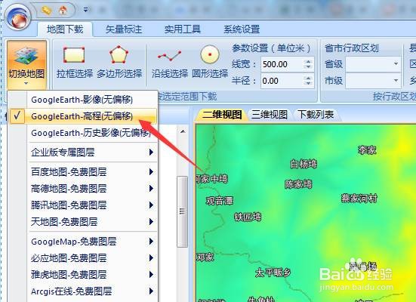Screen dimensions: 416x302
Task: Increase 半径 with the up spinner
Action: point(308,78)
